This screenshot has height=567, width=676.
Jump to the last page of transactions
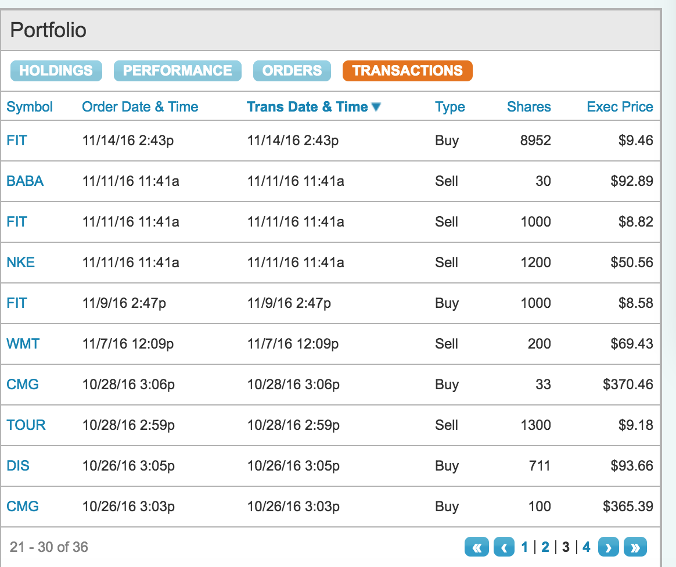pos(635,547)
